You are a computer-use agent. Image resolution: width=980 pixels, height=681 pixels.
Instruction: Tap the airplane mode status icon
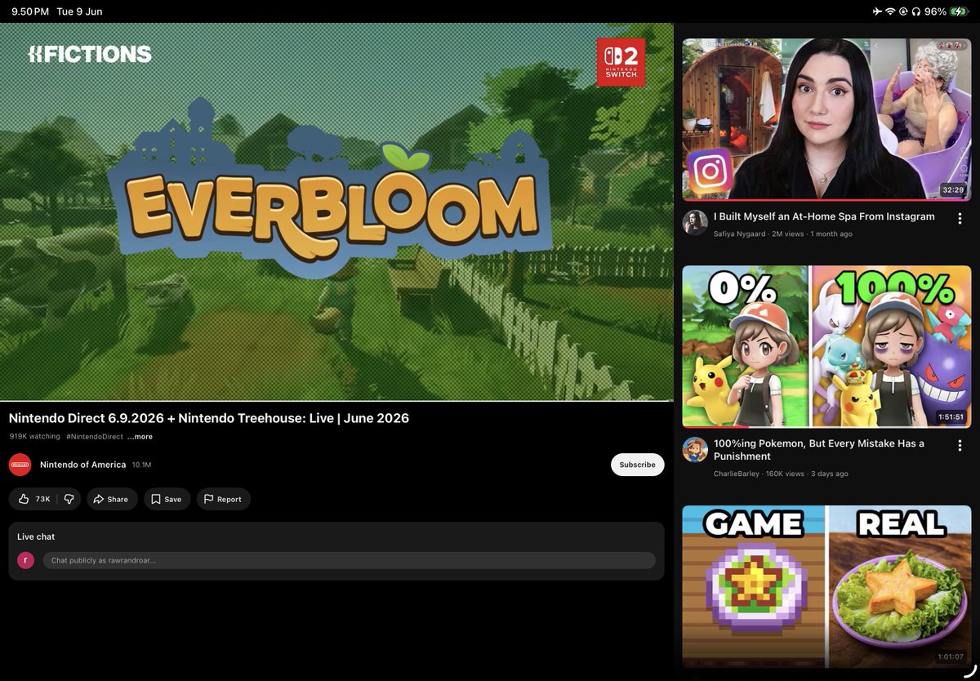(x=877, y=11)
